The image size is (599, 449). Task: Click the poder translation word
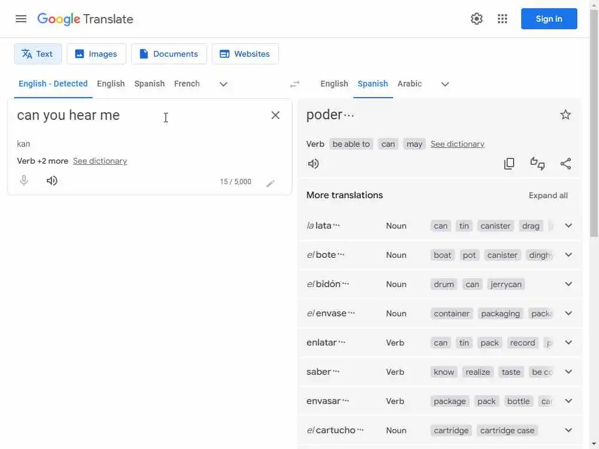coord(324,115)
